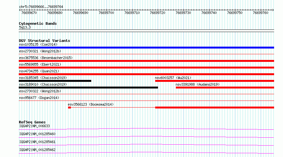Click the red nsv5569855 variant bar

[146, 68]
